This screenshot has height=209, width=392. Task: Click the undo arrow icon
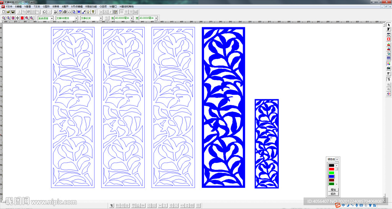pos(44,12)
